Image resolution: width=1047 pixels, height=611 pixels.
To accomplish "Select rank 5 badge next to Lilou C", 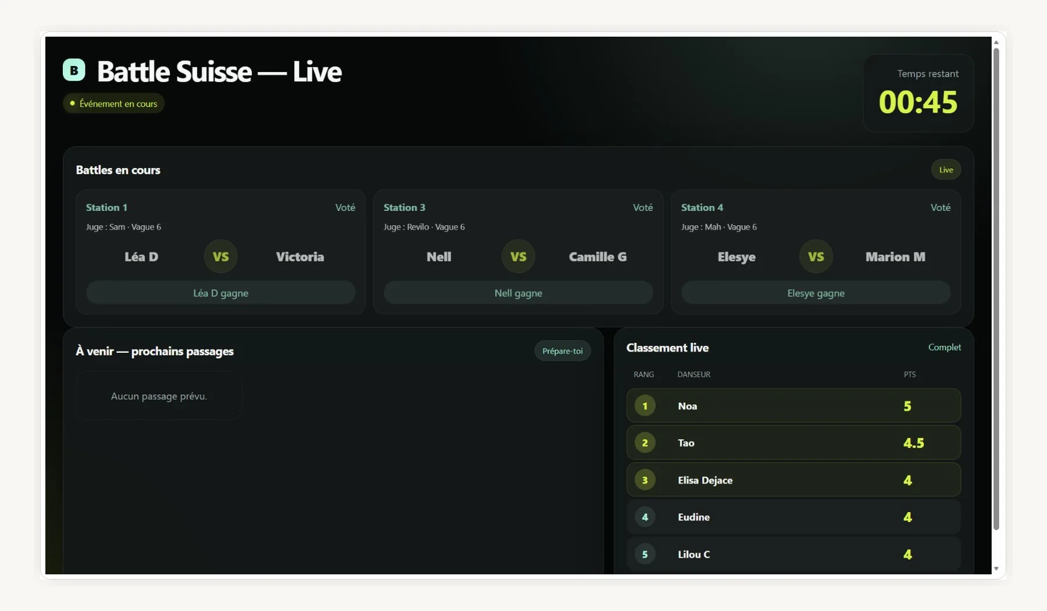I will point(644,554).
